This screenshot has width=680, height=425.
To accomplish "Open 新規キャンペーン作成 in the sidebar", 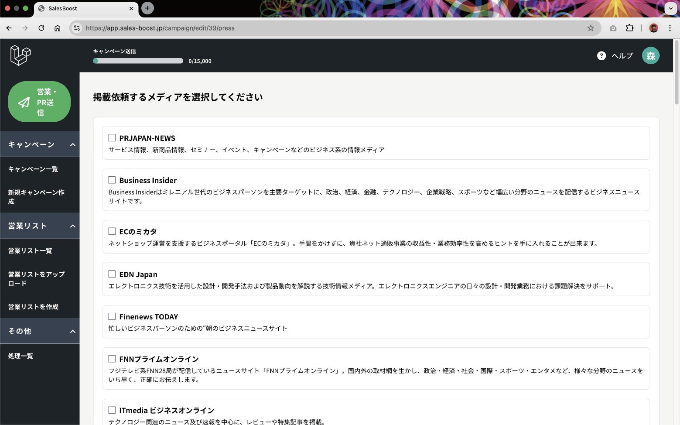I will pos(36,197).
